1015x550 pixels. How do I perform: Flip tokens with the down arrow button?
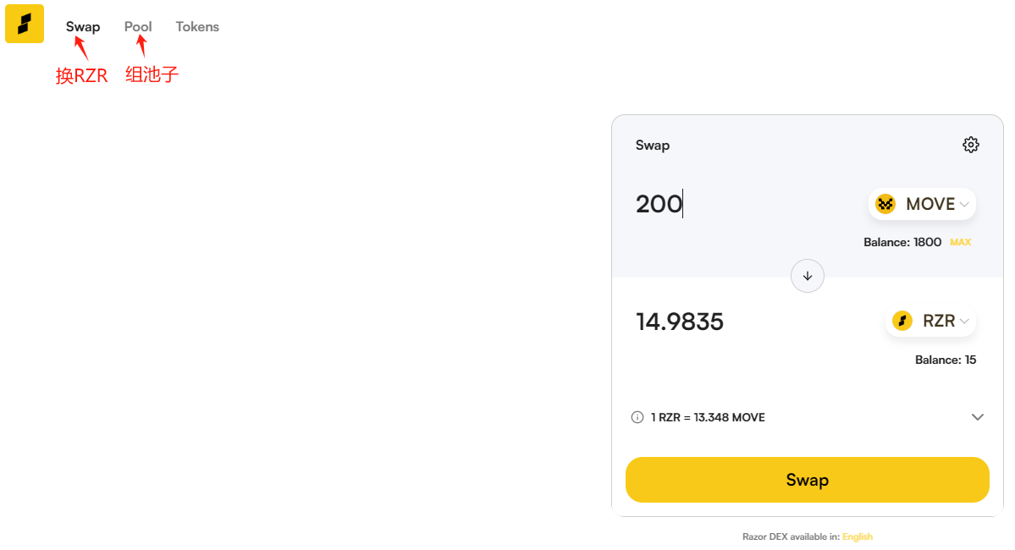coord(808,277)
